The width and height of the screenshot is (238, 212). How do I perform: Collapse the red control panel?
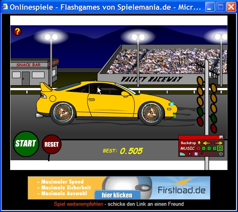(221, 137)
